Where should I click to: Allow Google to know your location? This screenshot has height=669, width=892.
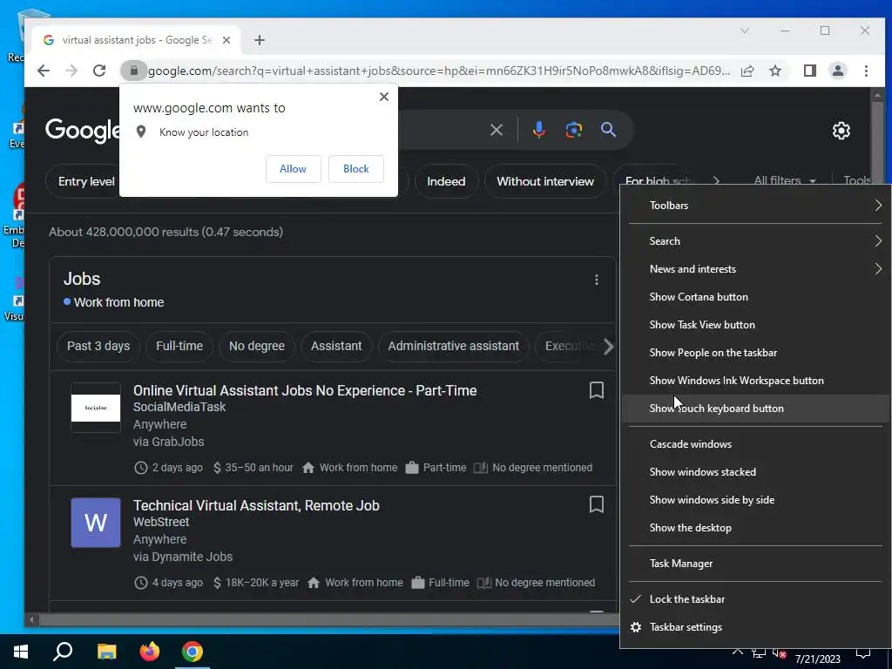point(293,169)
